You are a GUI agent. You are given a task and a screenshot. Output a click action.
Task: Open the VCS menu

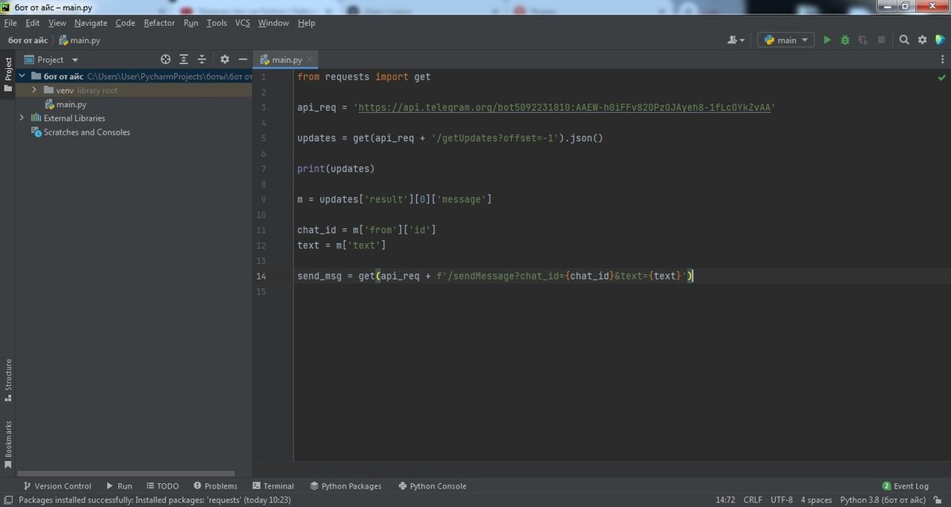[x=243, y=23]
